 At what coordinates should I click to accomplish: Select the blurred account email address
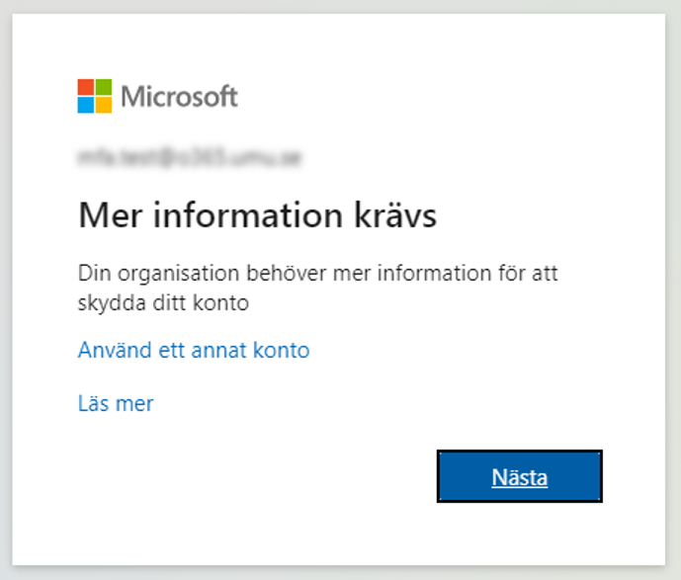190,157
